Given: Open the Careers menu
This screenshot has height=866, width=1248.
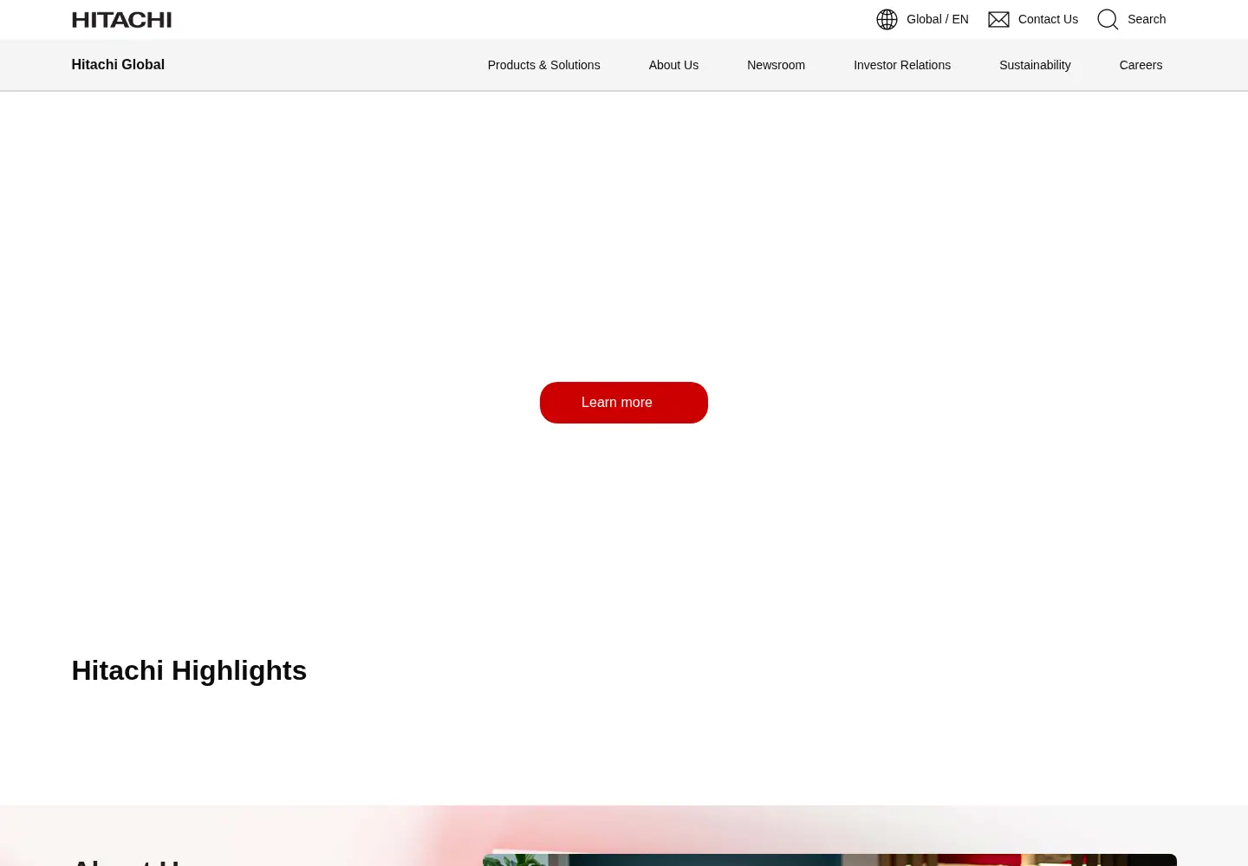Looking at the screenshot, I should tap(1141, 65).
